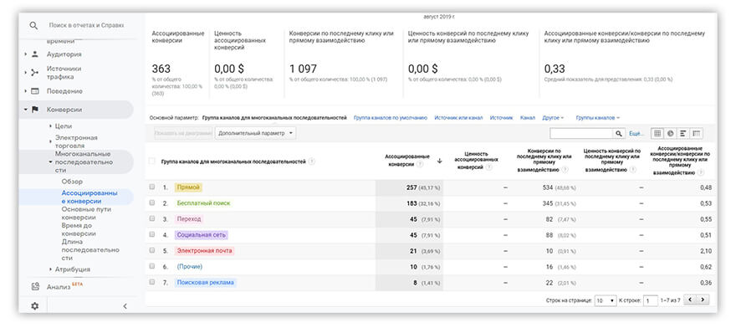
Task: Click the Ещё advanced filter link
Action: coord(636,134)
